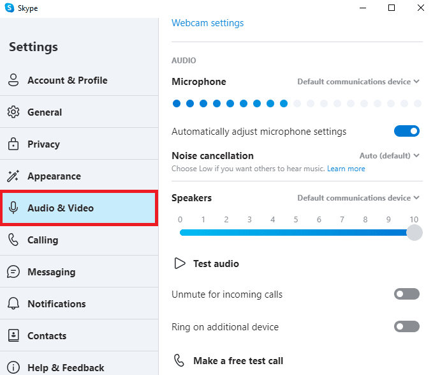The width and height of the screenshot is (433, 375).
Task: Click the first microphone level dot
Action: point(177,103)
